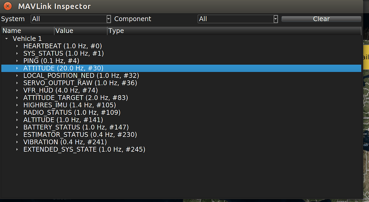This screenshot has width=369, height=202.
Task: Select SERVO_OUTPUT_RAW message
Action: [80, 83]
